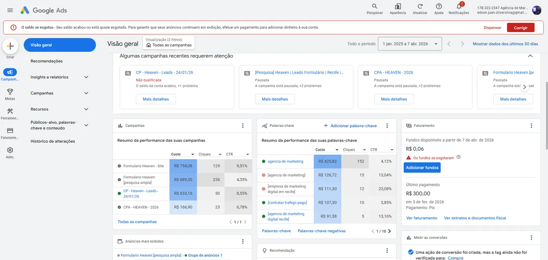This screenshot has height=260, width=548.
Task: Select the Campanhas megaphone sidebar icon
Action: 10,72
